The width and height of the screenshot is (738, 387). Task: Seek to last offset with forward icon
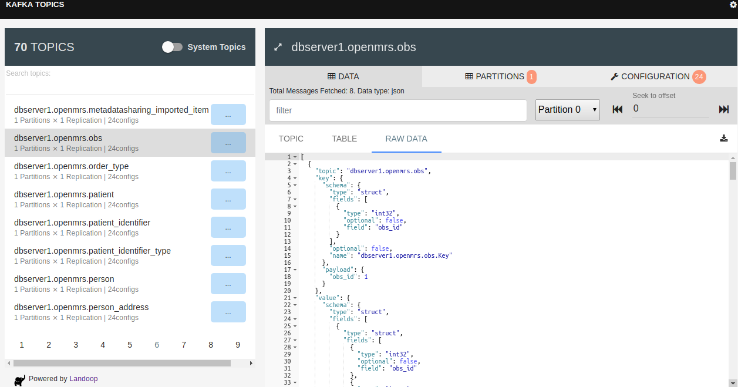(x=724, y=109)
